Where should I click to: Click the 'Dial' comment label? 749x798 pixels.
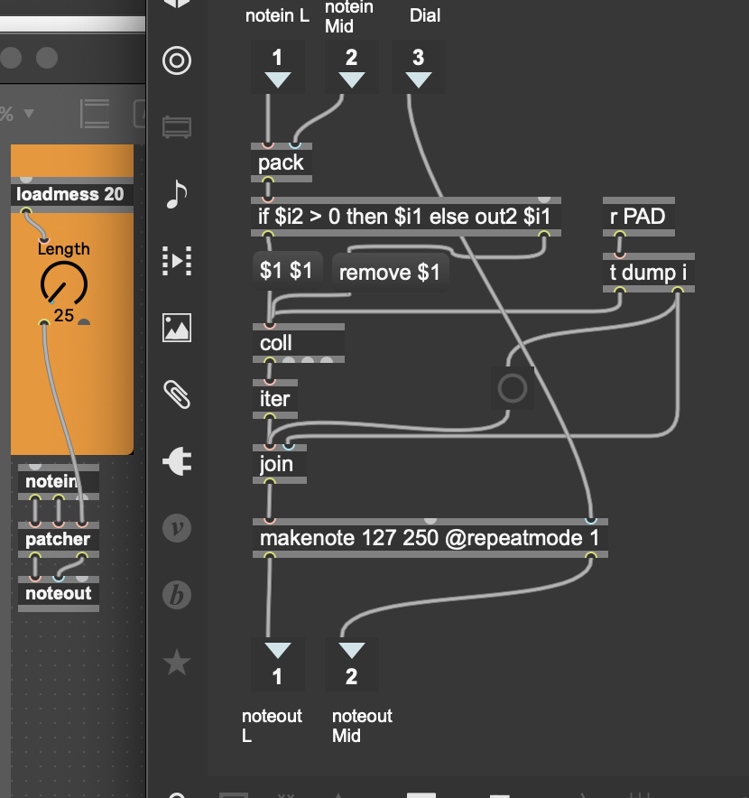coord(425,15)
